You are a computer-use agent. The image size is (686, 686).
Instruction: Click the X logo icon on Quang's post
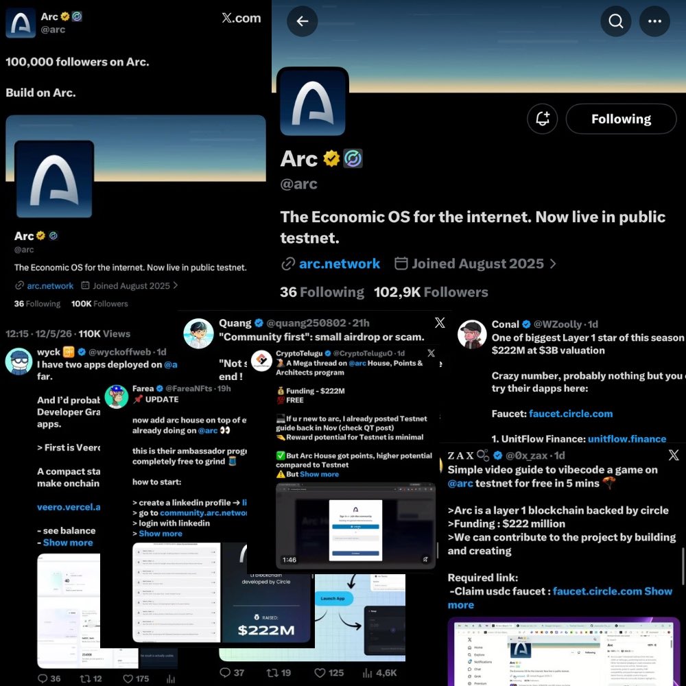[x=440, y=323]
